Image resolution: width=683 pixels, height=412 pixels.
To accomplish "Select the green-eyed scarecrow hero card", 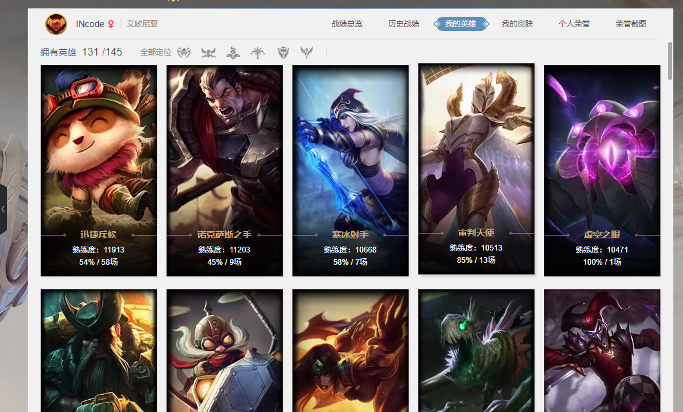I will [x=476, y=351].
